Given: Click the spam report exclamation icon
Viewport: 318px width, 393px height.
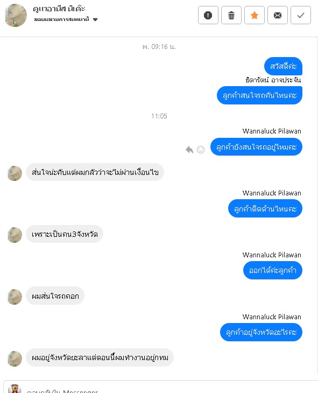Looking at the screenshot, I should coord(208,15).
